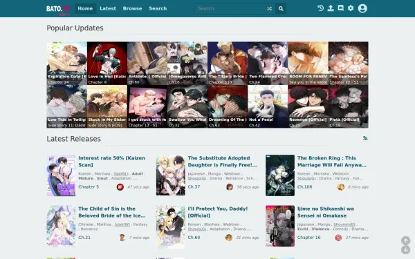The image size is (415, 259).
Task: Open Pieta [Official] thumbnail
Action: coord(349,106)
